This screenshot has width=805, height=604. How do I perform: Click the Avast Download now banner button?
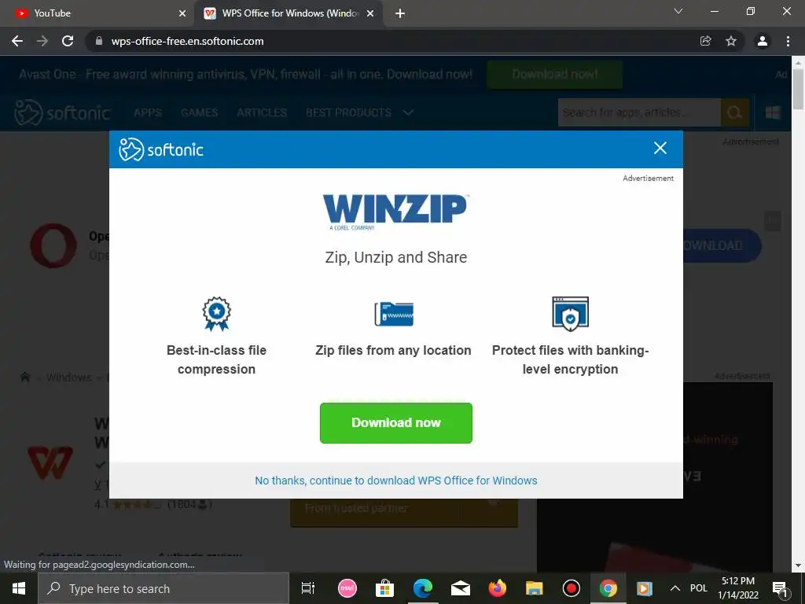(554, 75)
